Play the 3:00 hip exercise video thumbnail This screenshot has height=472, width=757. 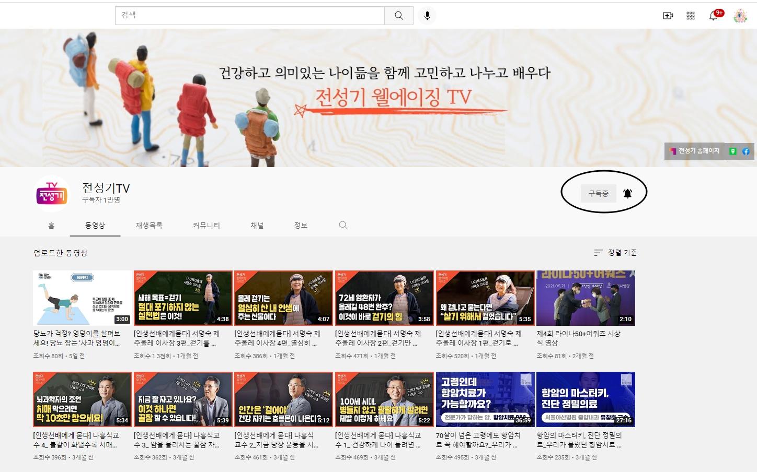pyautogui.click(x=82, y=298)
